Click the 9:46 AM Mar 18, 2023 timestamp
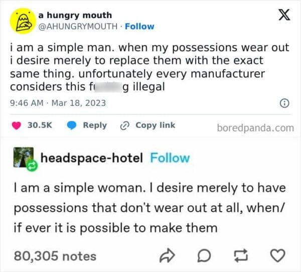Image resolution: width=301 pixels, height=272 pixels. tap(58, 103)
